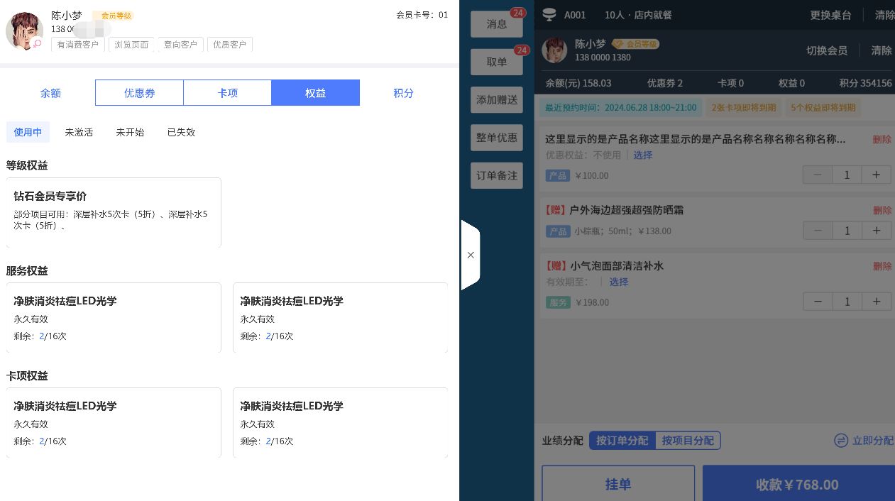The height and width of the screenshot is (501, 895).
Task: Show 未开始 benefits
Action: (x=130, y=132)
